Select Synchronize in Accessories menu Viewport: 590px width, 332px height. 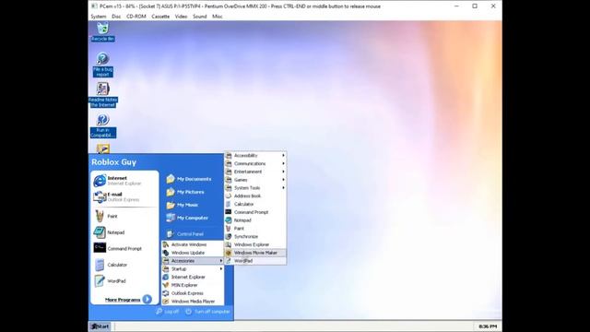(255, 236)
